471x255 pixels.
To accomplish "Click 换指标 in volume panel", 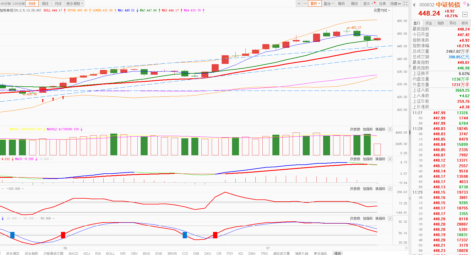I will pos(380,129).
